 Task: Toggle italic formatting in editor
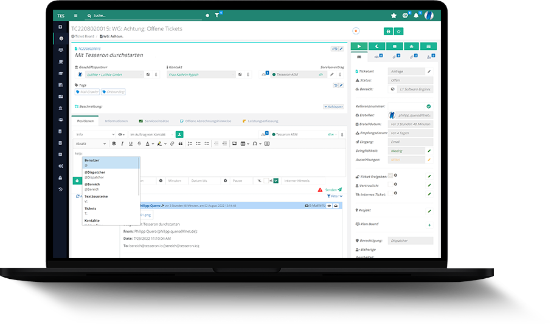coord(122,143)
